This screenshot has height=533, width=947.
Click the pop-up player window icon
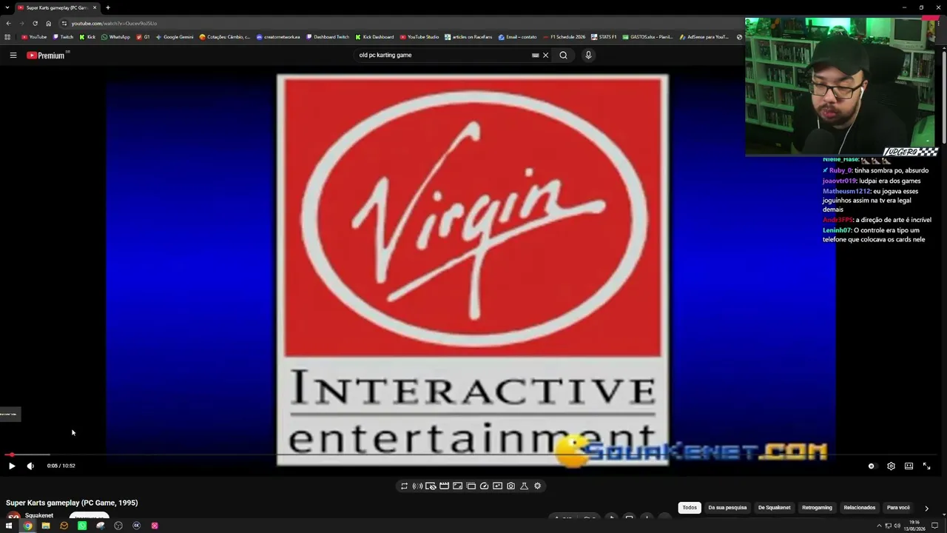(x=471, y=486)
